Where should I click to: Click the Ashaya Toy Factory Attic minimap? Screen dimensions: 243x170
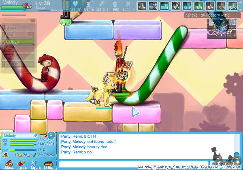point(222,28)
